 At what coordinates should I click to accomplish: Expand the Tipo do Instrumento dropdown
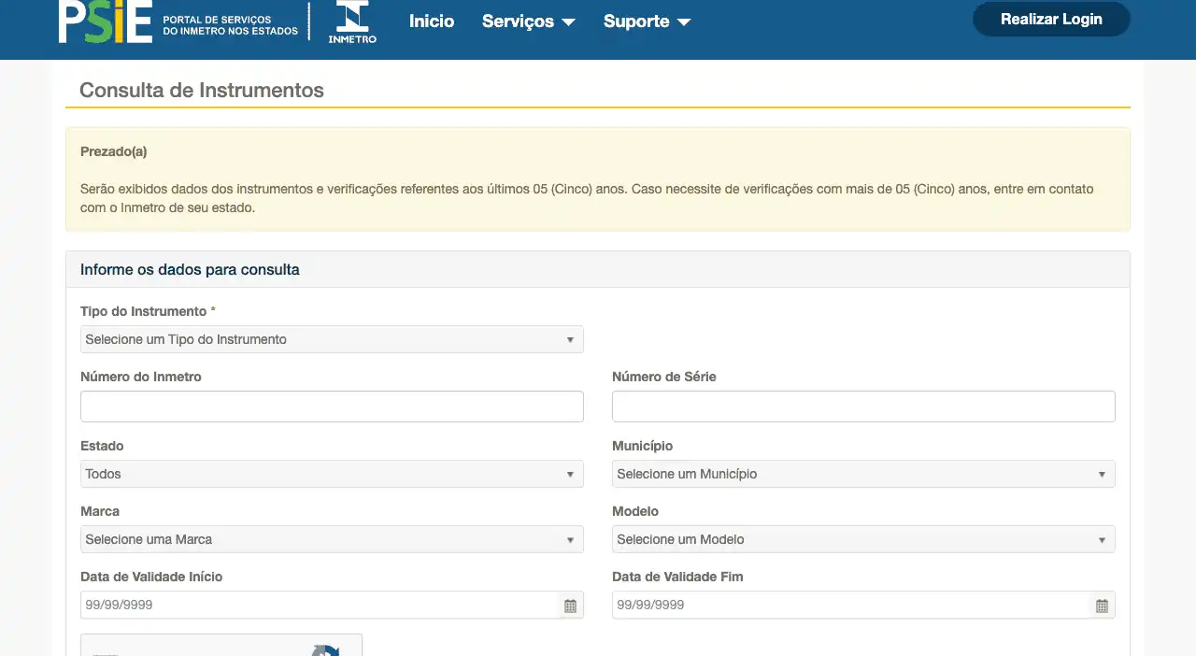pyautogui.click(x=332, y=339)
